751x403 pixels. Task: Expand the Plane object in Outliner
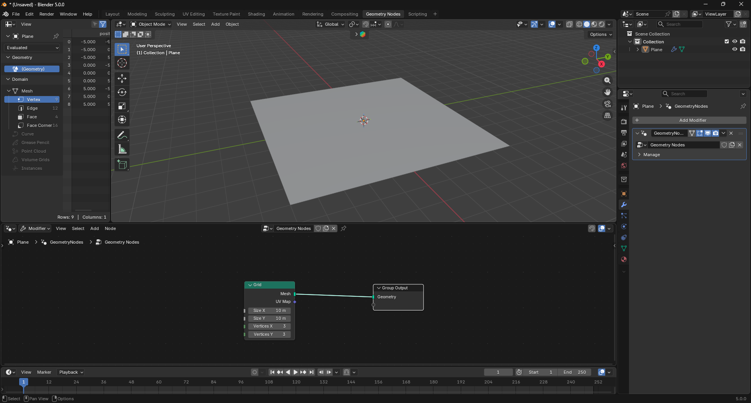coord(638,50)
